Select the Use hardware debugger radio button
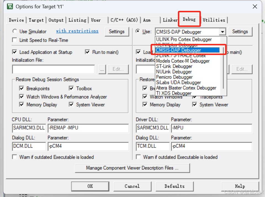The width and height of the screenshot is (265, 197). coord(138,31)
